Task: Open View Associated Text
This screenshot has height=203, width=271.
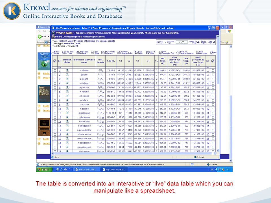Action: click(x=167, y=52)
